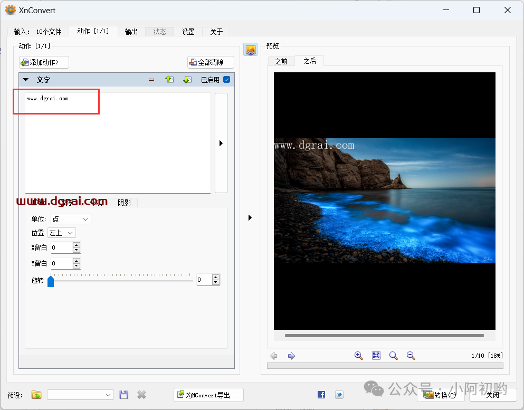
Task: Switch to the 之前 preview tab
Action: point(281,61)
